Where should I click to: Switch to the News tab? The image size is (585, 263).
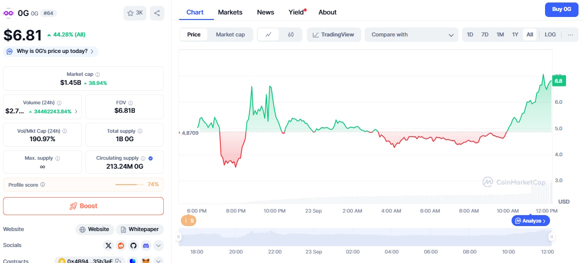pos(266,12)
